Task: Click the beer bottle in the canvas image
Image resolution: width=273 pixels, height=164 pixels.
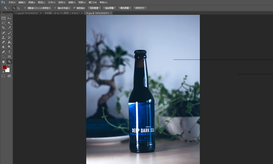Action: coord(142,102)
